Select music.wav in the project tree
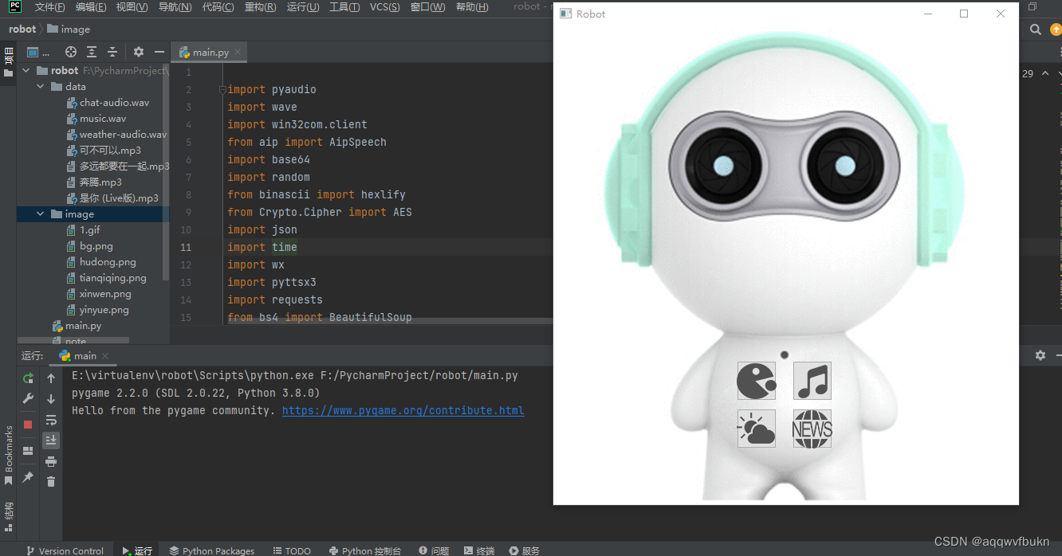This screenshot has width=1062, height=556. pyautogui.click(x=102, y=119)
